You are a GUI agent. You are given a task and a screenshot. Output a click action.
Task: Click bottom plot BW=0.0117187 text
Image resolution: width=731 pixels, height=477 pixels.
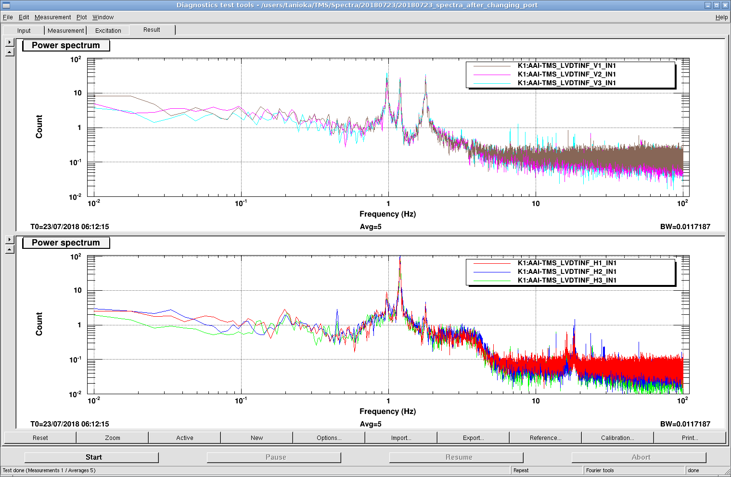click(685, 424)
